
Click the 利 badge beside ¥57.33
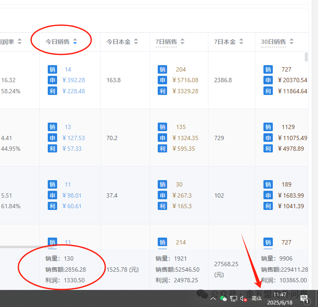coord(52,149)
